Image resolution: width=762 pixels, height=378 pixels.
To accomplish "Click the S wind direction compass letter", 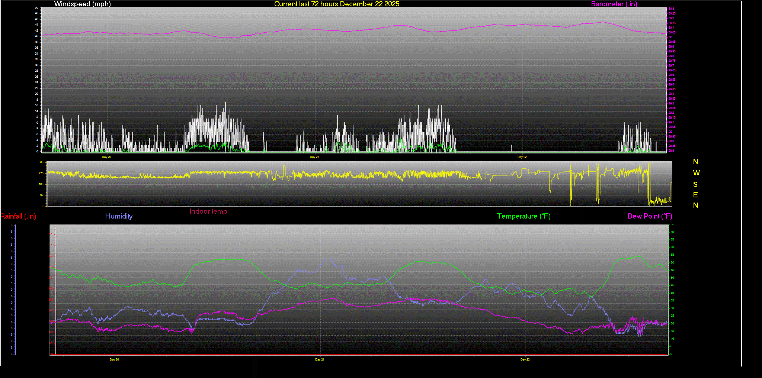I will tap(695, 184).
